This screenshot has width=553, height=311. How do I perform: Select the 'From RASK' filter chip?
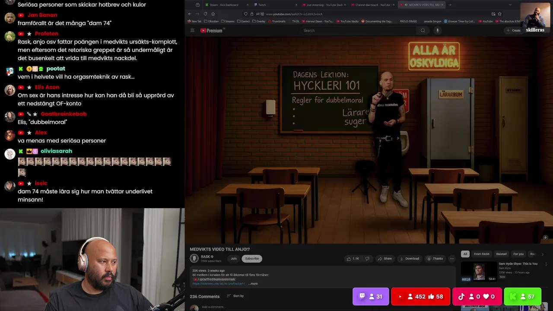pos(482,254)
